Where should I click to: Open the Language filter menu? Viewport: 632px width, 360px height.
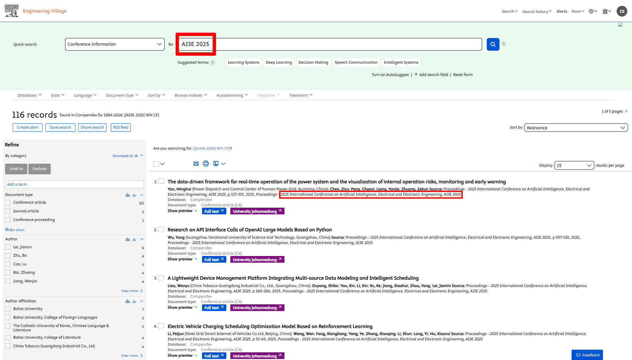click(85, 95)
